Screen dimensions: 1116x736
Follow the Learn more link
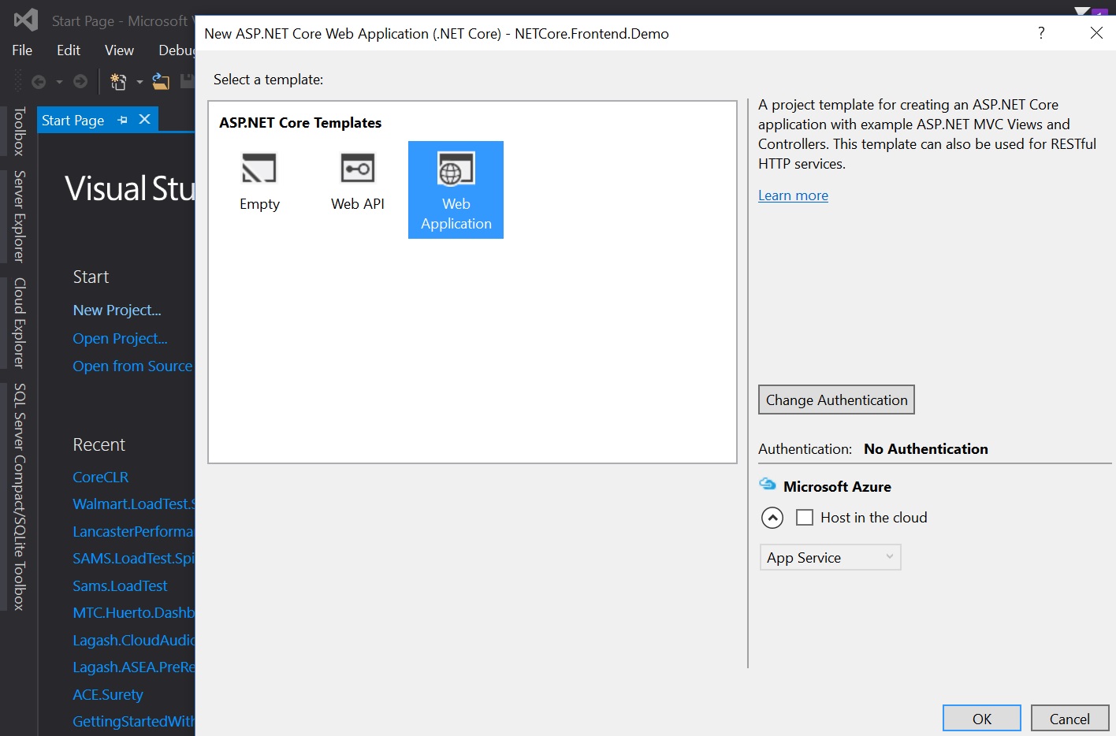793,195
